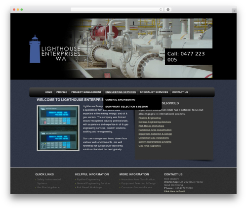The image size is (247, 209).
Task: Click the yellow minimize window button
Action: 18,10
